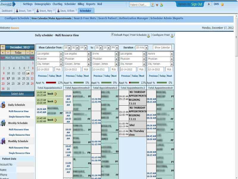Open the Search Free Slots link
This screenshot has height=179, width=238.
click(x=85, y=18)
